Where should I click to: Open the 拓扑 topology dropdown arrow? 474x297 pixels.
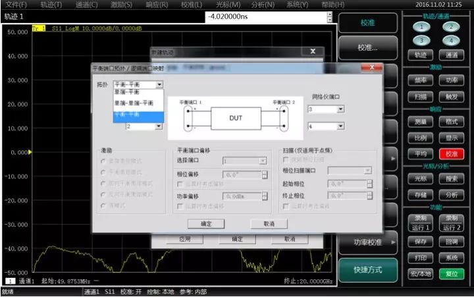(x=159, y=85)
